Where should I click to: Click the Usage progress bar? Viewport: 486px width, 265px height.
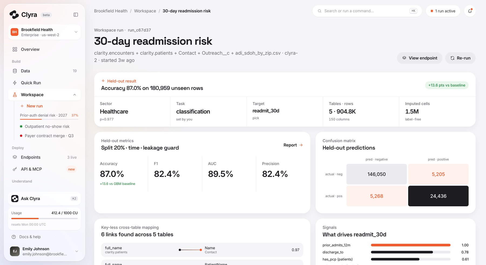pos(44,218)
